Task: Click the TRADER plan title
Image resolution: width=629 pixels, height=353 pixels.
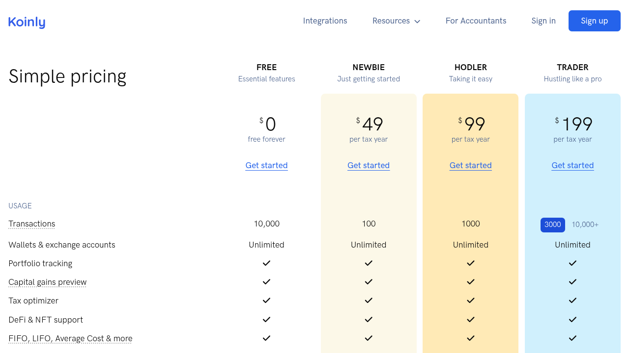Action: (572, 67)
